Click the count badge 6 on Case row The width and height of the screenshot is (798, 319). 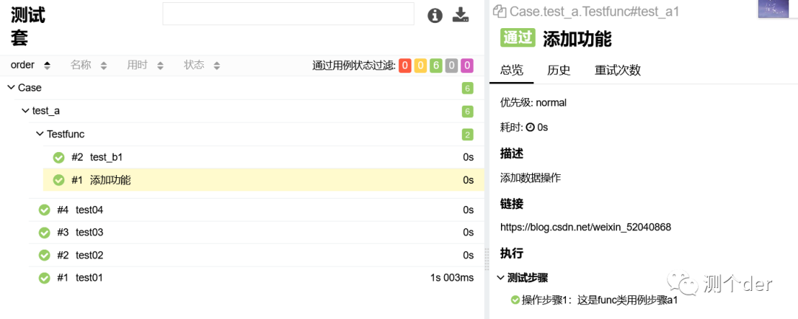(x=468, y=88)
